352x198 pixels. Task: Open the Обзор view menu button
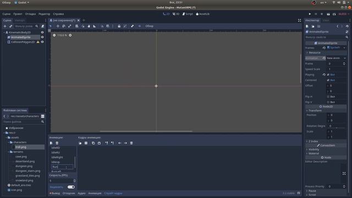[149, 26]
